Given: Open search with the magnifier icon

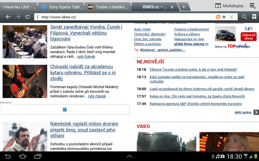Looking at the screenshot, I should pyautogui.click(x=244, y=17).
